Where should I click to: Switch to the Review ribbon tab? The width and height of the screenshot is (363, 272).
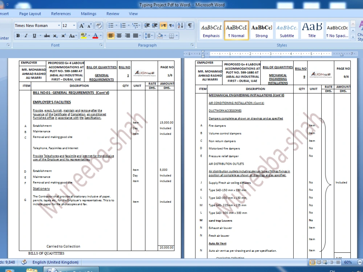(113, 13)
